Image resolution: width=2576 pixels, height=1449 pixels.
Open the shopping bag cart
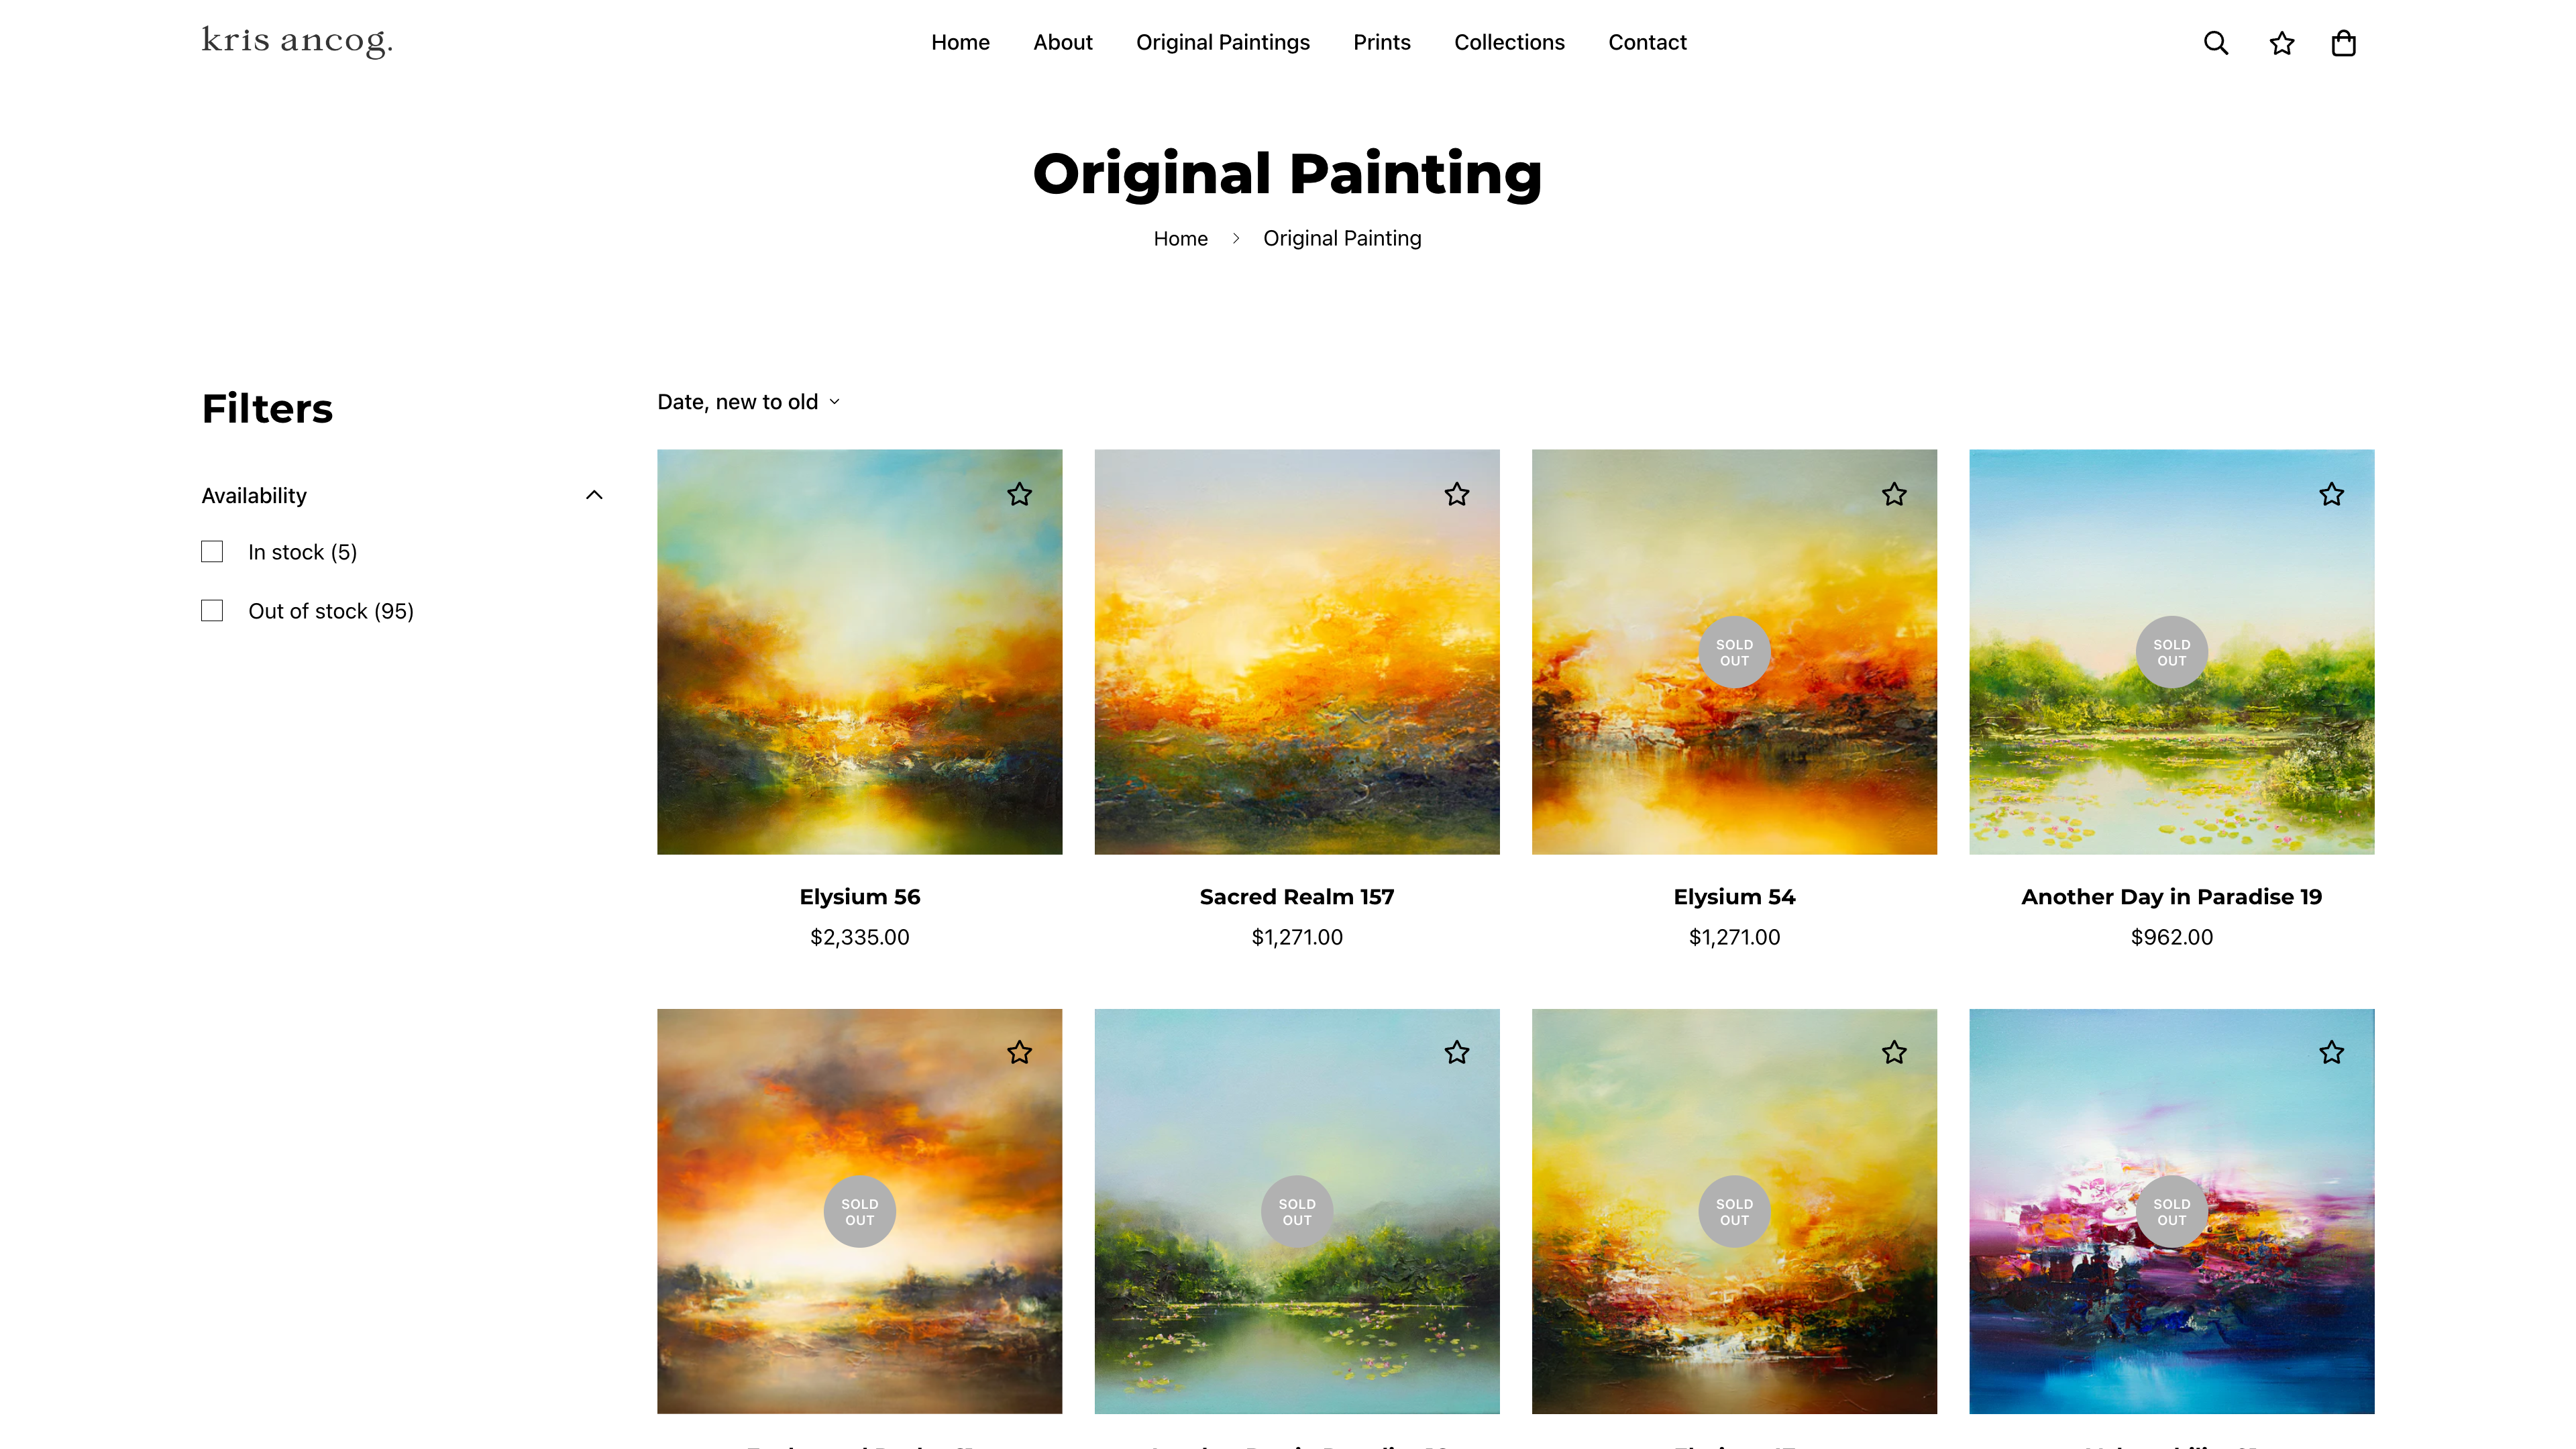pyautogui.click(x=2343, y=43)
